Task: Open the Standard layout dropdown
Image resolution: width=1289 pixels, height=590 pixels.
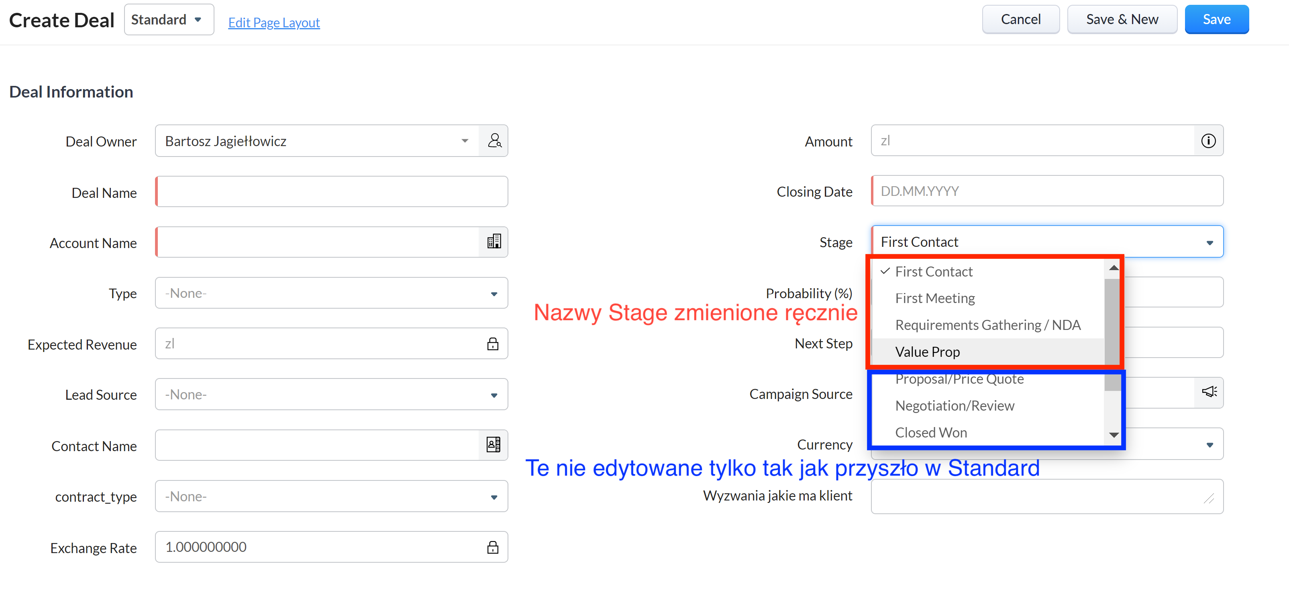Action: tap(169, 20)
